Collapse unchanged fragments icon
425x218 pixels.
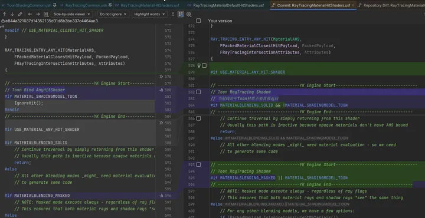tap(173, 14)
